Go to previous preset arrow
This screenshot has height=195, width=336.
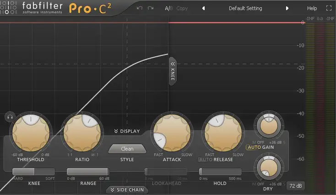point(204,8)
